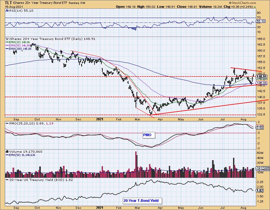The image size is (270, 210).
Task: Click the 2021 label on the price panel time axis
Action: tap(100, 119)
